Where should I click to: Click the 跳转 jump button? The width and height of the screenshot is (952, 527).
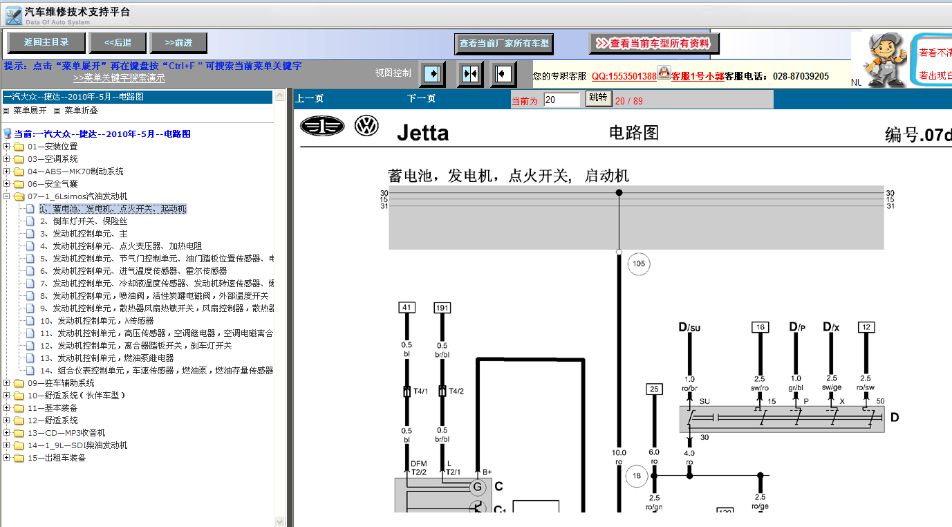pyautogui.click(x=598, y=98)
